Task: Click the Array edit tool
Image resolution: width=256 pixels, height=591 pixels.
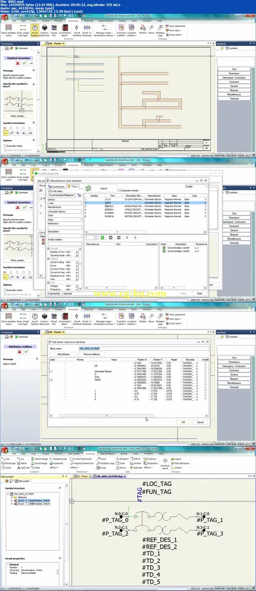Action: pos(101,468)
